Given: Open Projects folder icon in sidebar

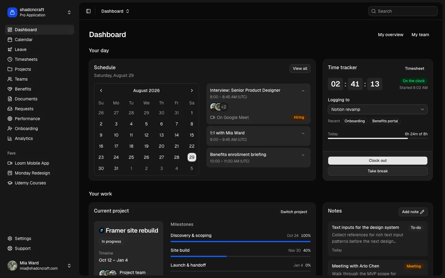Looking at the screenshot, I should 10,69.
